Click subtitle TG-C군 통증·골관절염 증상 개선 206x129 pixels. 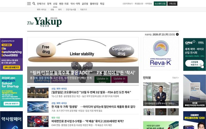click(x=85, y=96)
